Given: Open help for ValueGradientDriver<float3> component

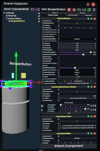Looking at the screenshot, I should [x=88, y=87].
